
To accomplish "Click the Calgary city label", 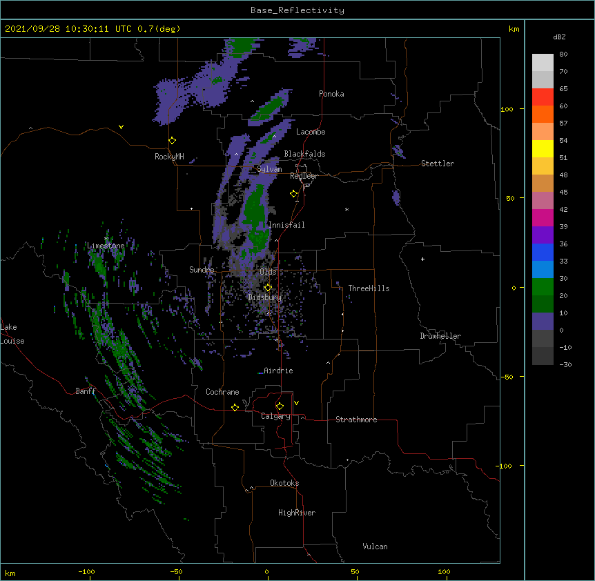I will coord(275,416).
